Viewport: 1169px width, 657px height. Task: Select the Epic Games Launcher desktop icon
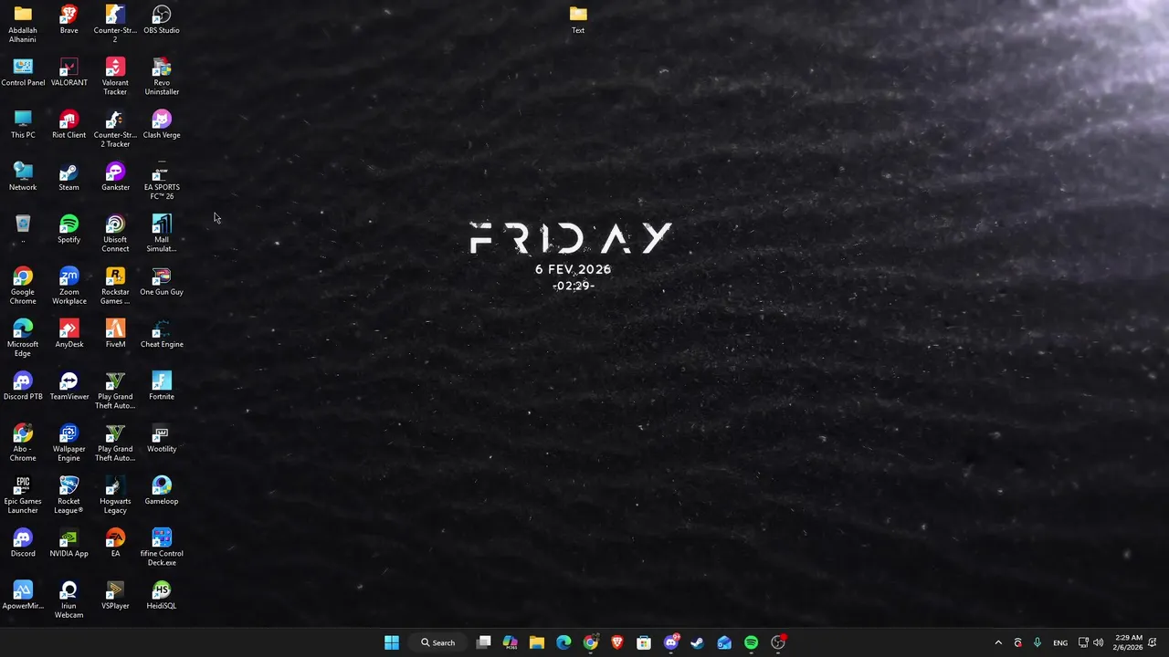click(x=23, y=495)
